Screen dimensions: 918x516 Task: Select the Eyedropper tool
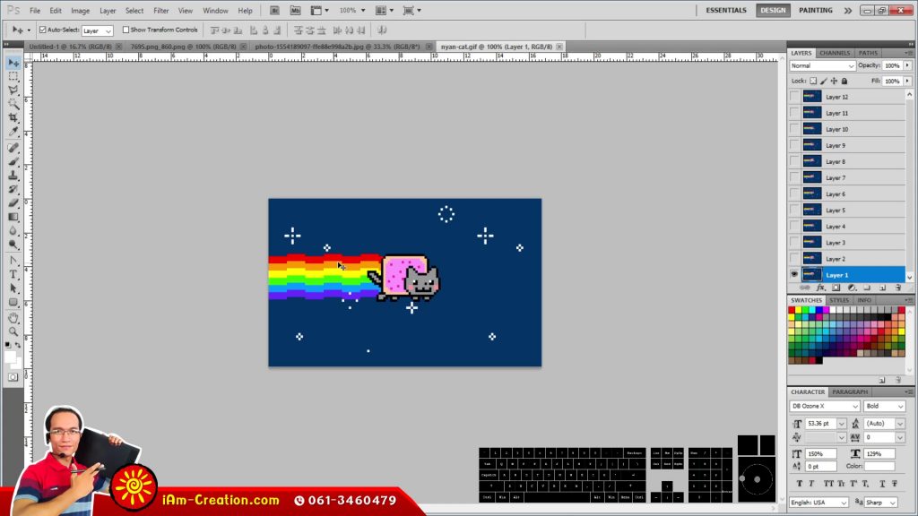click(13, 132)
